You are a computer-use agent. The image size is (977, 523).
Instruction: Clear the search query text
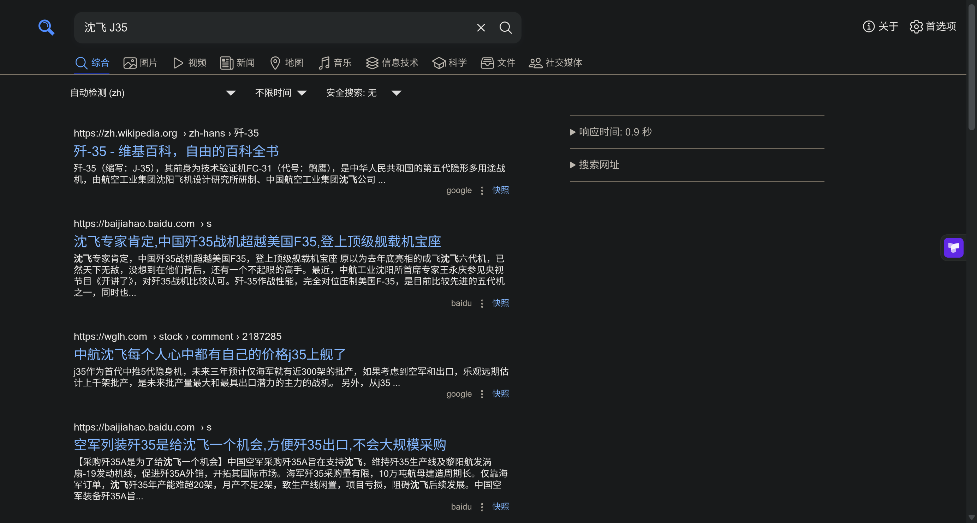tap(481, 28)
